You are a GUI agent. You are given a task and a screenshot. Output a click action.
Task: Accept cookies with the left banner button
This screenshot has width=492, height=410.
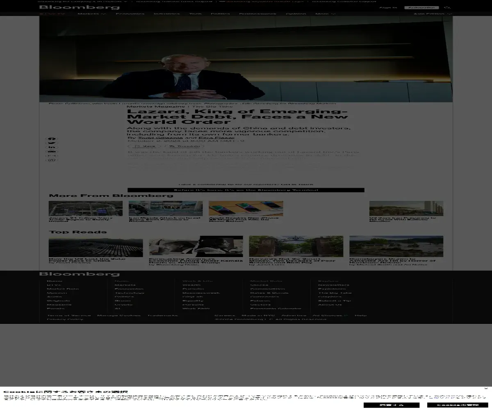coord(392,405)
